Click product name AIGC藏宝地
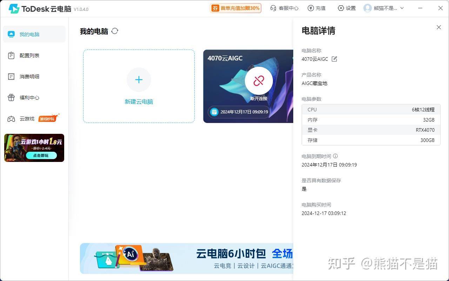Screen dimensions: 449x281 pyautogui.click(x=315, y=83)
